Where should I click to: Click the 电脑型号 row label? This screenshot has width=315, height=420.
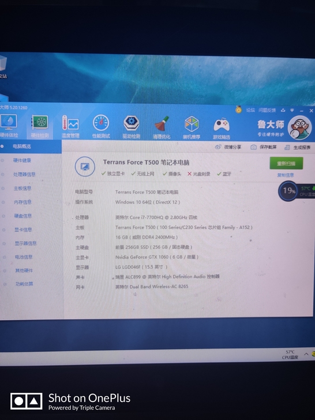pos(84,192)
